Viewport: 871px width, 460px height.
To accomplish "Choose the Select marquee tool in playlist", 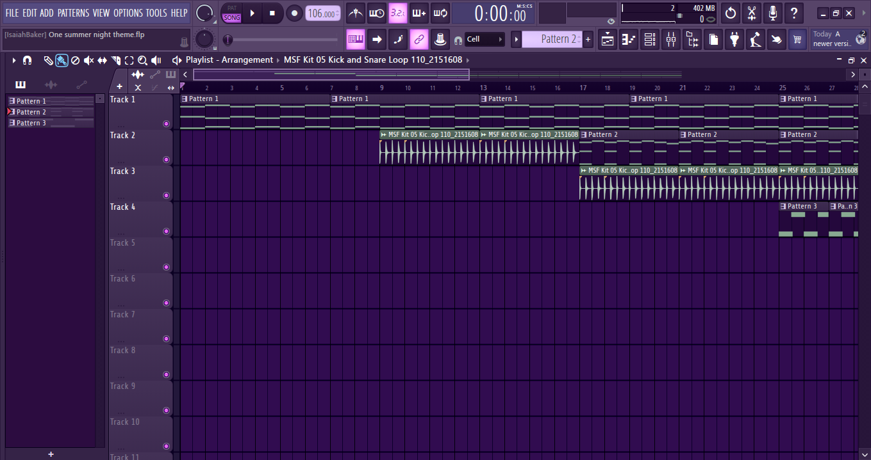I will coord(129,60).
